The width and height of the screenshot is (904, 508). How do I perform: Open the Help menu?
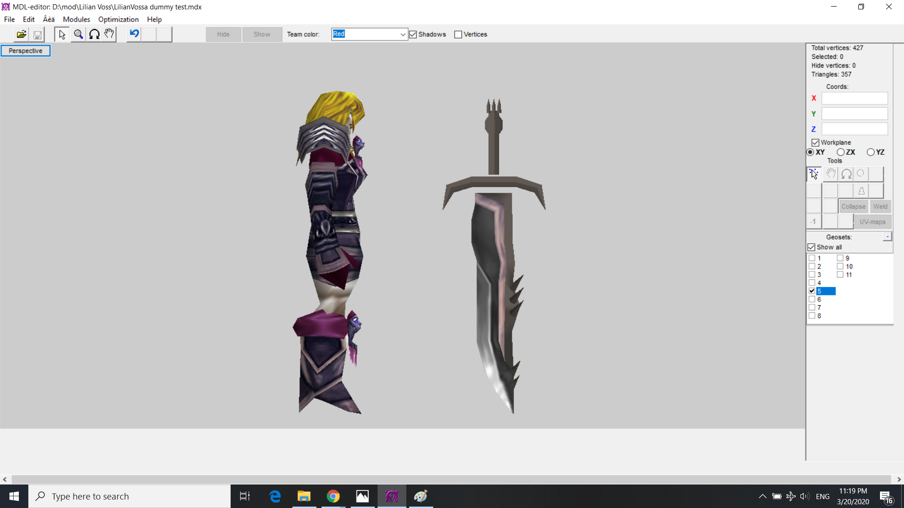click(x=154, y=19)
